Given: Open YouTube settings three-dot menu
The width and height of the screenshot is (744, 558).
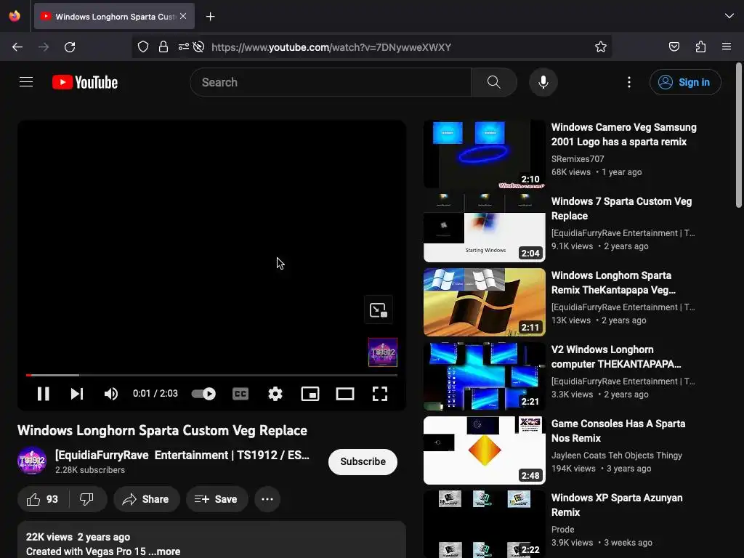Looking at the screenshot, I should tap(629, 82).
